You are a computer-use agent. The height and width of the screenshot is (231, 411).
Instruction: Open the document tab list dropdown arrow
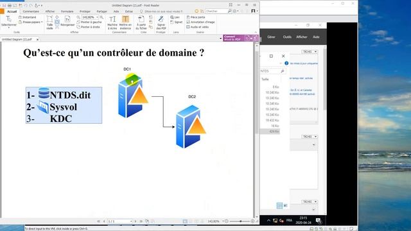221,38
